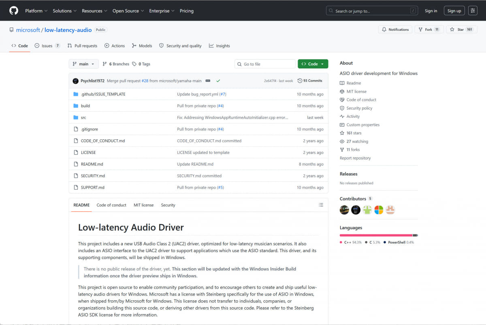This screenshot has width=486, height=325.
Task: Switch to README tab in file viewer
Action: [x=81, y=205]
